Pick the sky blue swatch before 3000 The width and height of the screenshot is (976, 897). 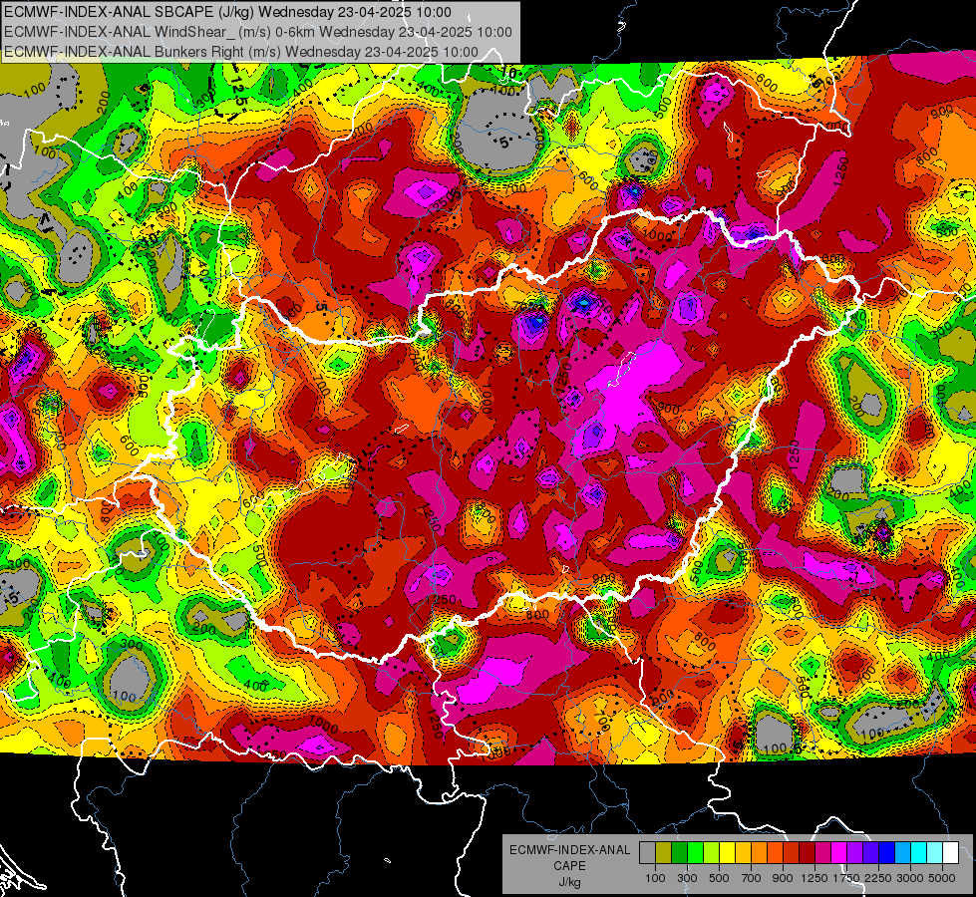point(903,852)
